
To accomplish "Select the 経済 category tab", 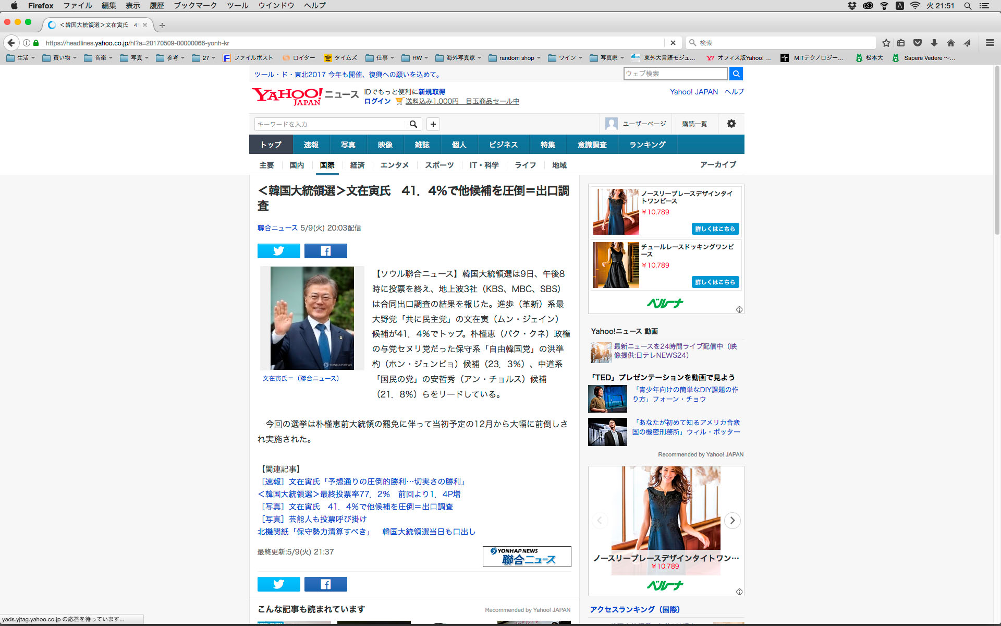I will pos(357,165).
